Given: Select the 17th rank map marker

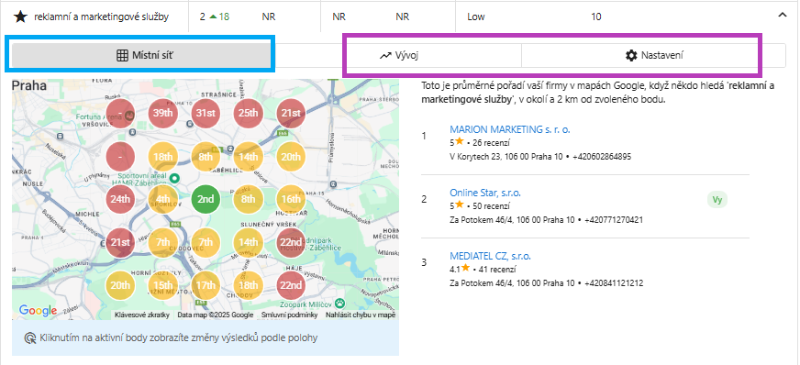Looking at the screenshot, I should point(206,285).
